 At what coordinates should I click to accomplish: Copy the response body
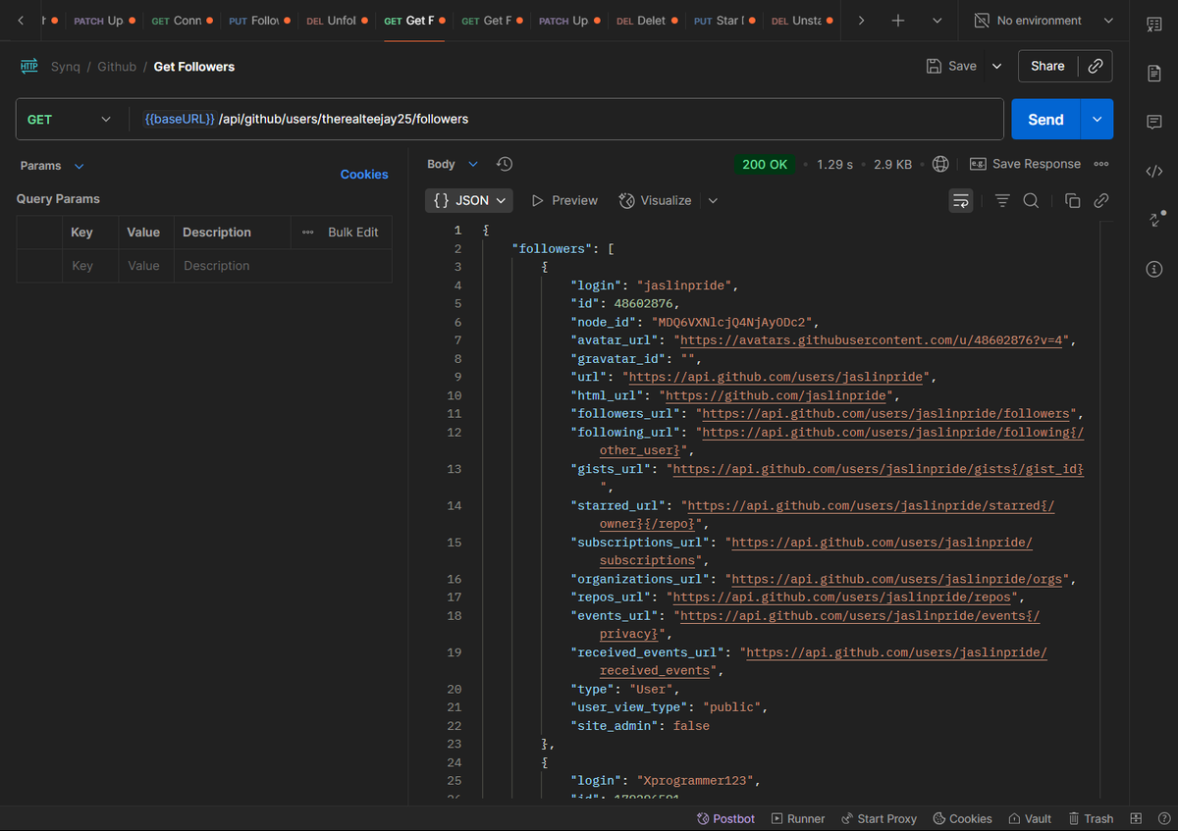tap(1073, 200)
